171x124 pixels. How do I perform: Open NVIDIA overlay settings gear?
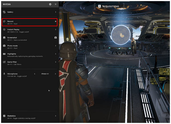(50, 4)
